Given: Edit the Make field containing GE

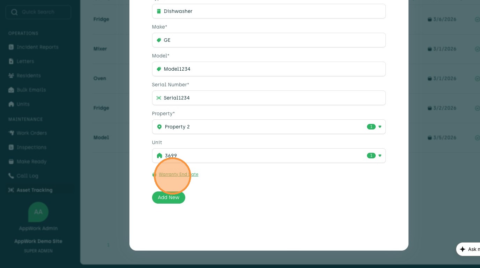Looking at the screenshot, I should [269, 40].
